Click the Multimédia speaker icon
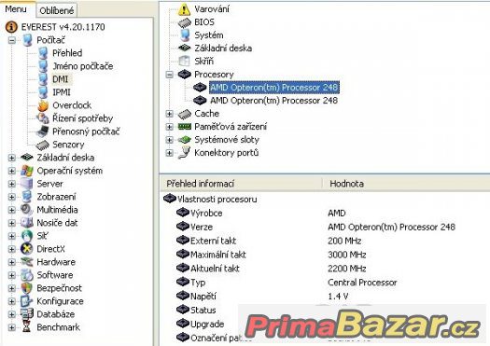Image resolution: width=490 pixels, height=346 pixels. (x=27, y=210)
